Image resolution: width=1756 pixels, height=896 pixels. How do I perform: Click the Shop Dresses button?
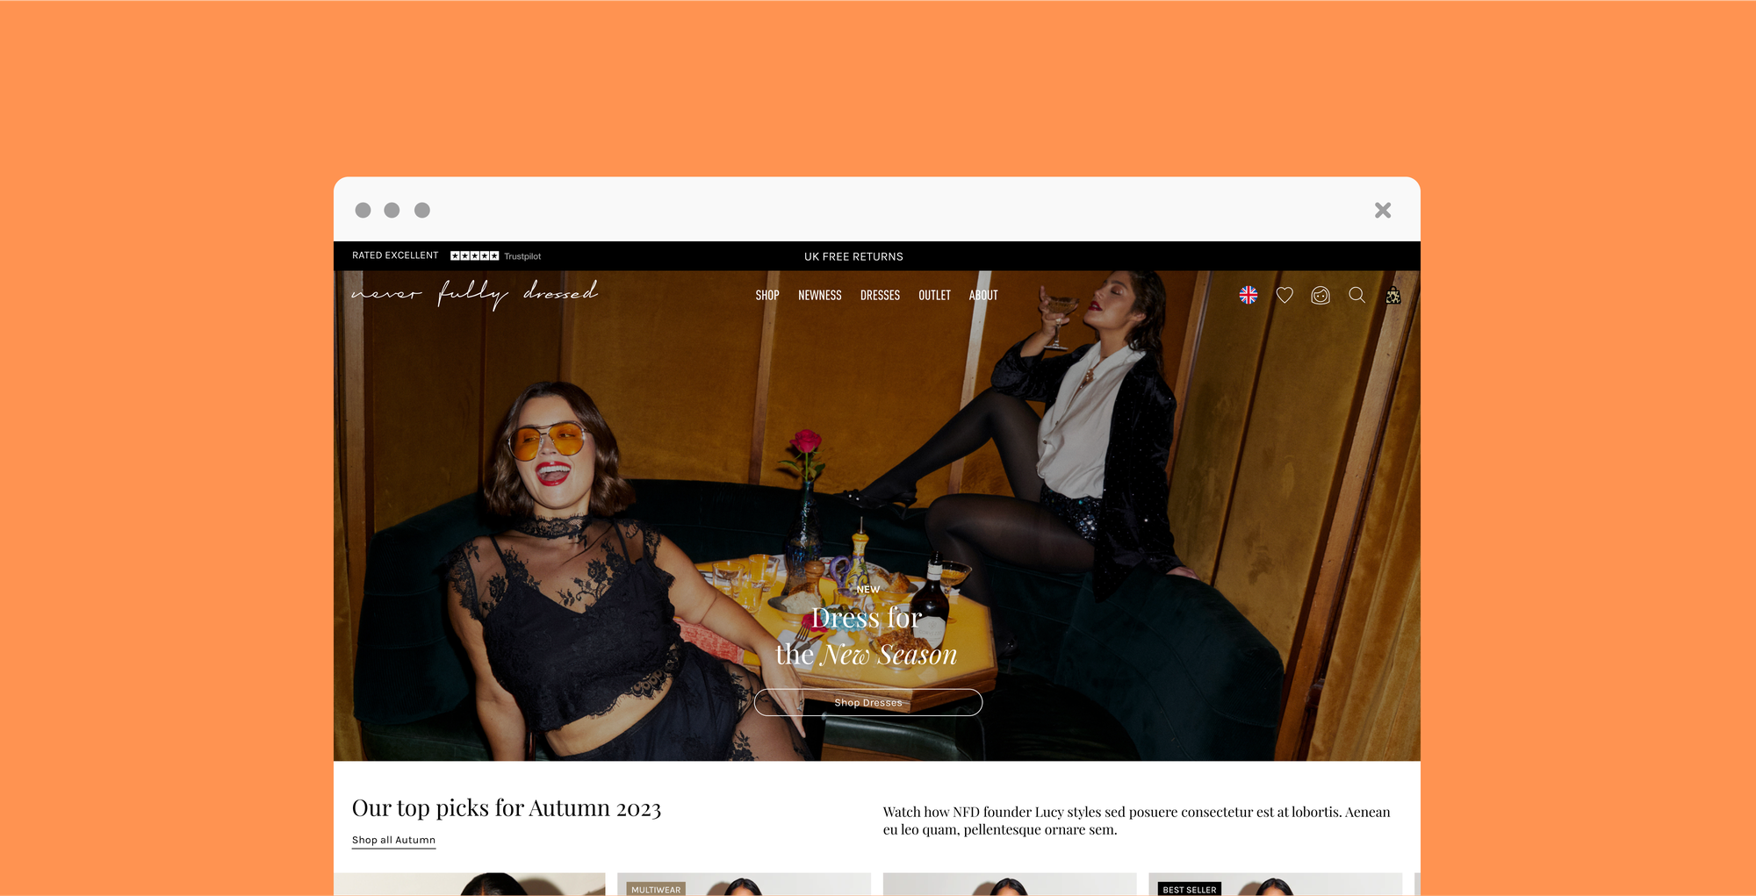(867, 702)
